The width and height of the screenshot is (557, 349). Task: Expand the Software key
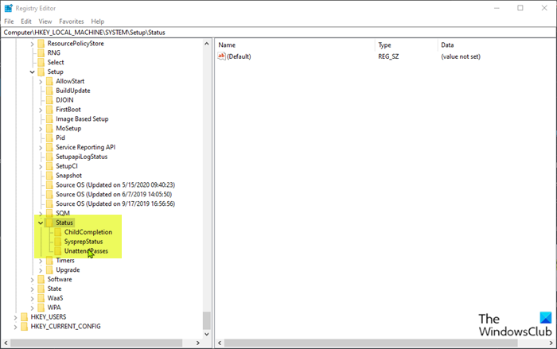(x=33, y=280)
